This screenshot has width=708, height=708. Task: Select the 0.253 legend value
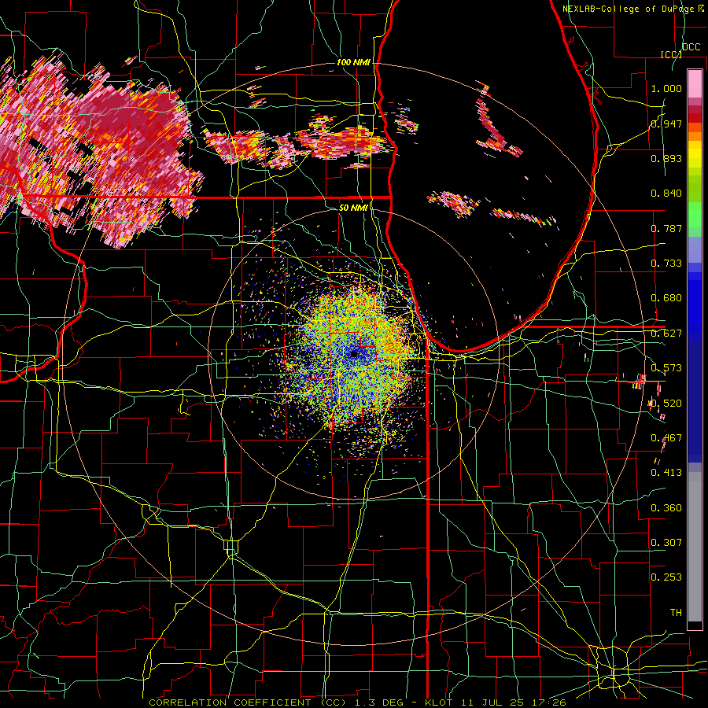coord(666,577)
